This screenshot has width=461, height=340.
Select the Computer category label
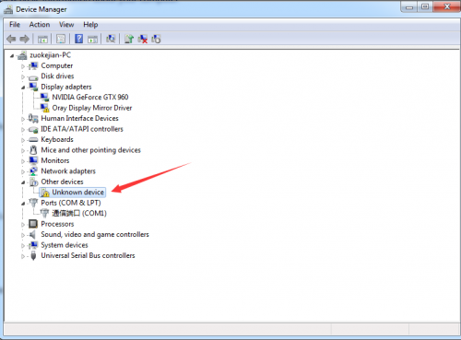coord(57,65)
